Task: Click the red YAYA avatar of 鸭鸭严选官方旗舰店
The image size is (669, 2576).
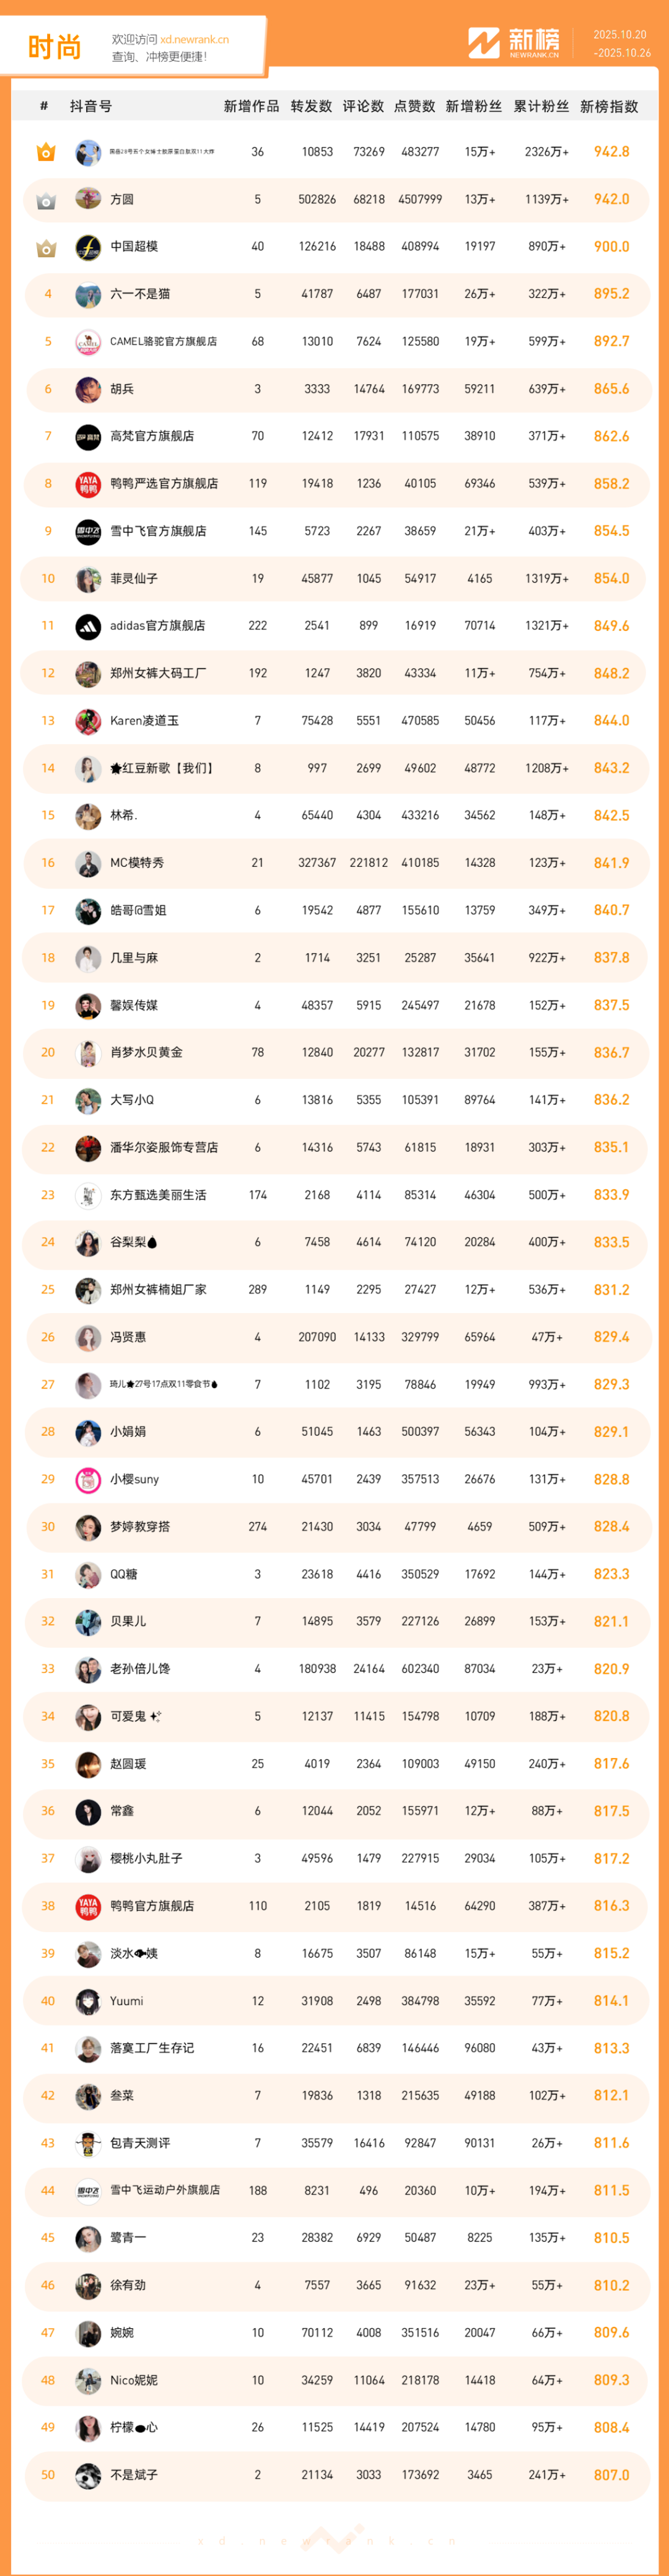Action: pyautogui.click(x=88, y=484)
